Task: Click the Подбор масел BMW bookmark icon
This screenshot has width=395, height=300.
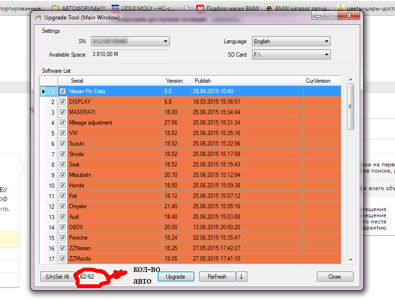Action: 200,9
